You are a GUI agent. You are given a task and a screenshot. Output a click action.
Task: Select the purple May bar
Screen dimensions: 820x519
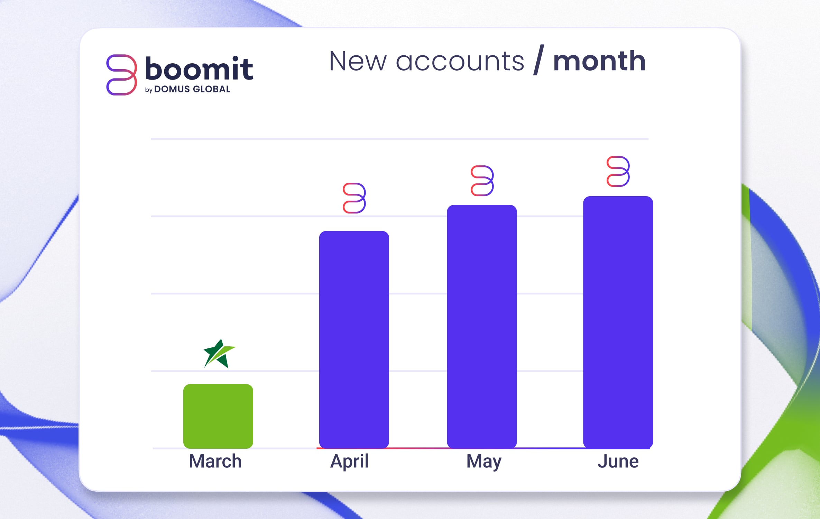pyautogui.click(x=482, y=326)
